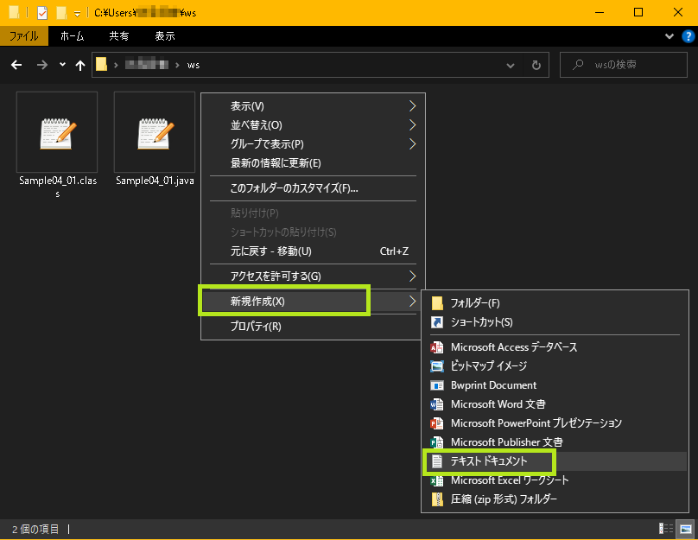Click the Microsoft Access database icon
Image resolution: width=698 pixels, height=540 pixels.
tap(436, 347)
